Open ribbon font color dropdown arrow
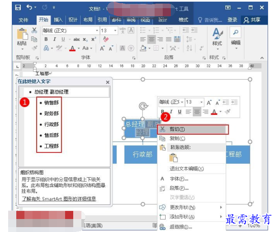Viewport: 275px width, 232px height. 79,48
